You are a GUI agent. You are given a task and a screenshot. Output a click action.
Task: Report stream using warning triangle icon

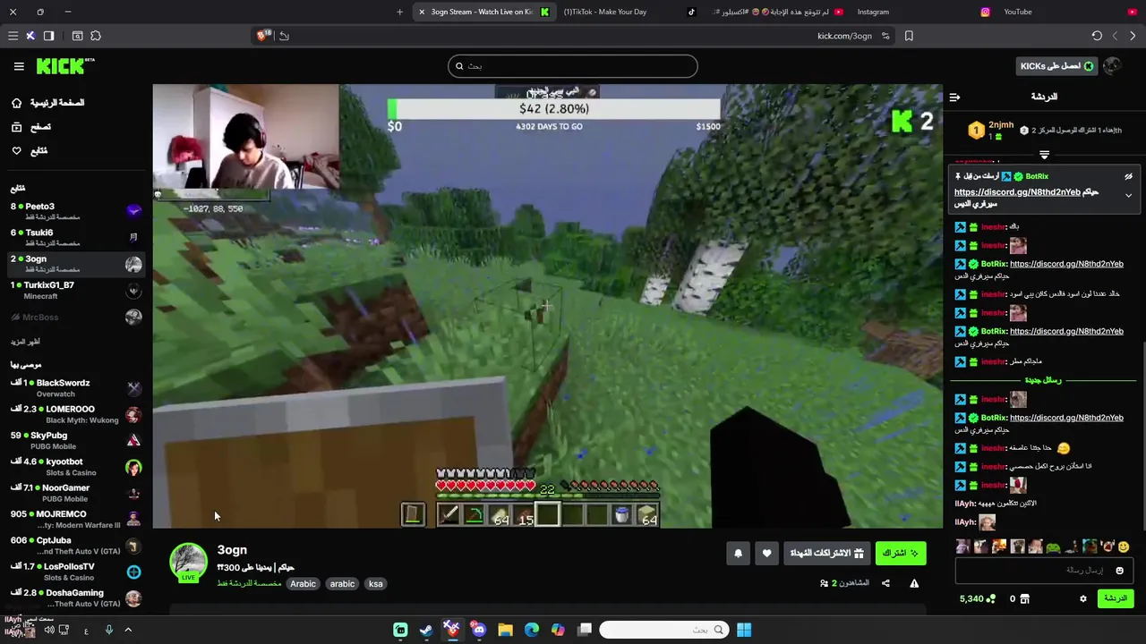point(914,583)
